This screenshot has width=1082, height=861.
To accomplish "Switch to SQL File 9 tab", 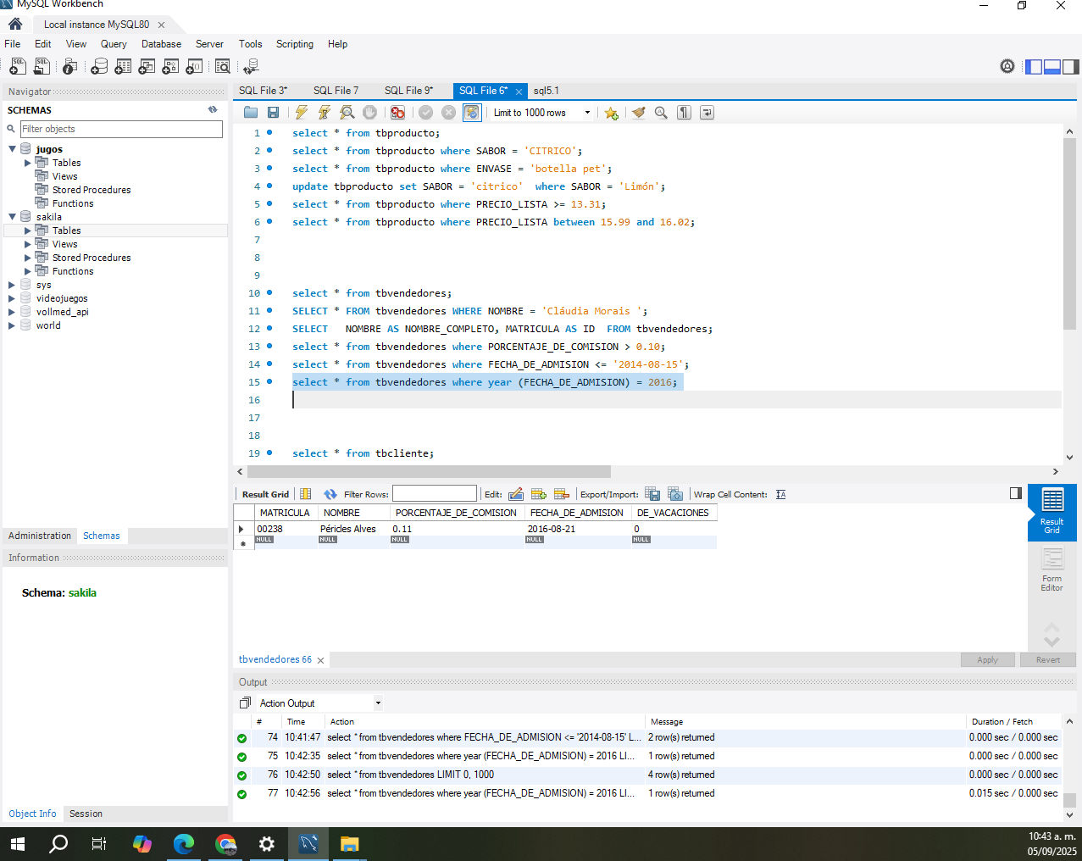I will tap(408, 91).
